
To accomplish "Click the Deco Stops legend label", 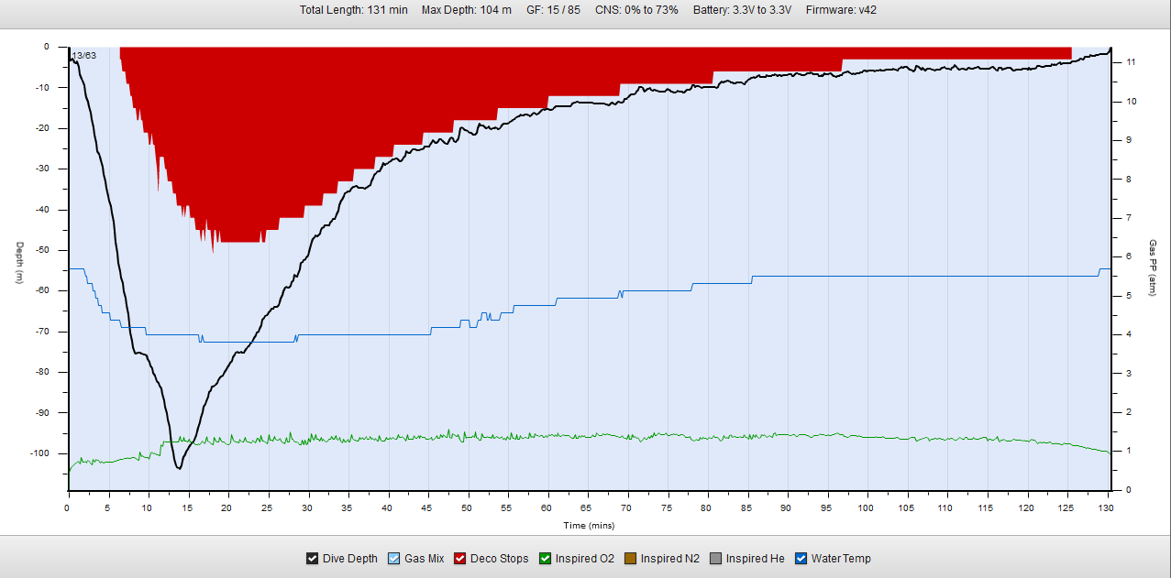I will tap(501, 559).
